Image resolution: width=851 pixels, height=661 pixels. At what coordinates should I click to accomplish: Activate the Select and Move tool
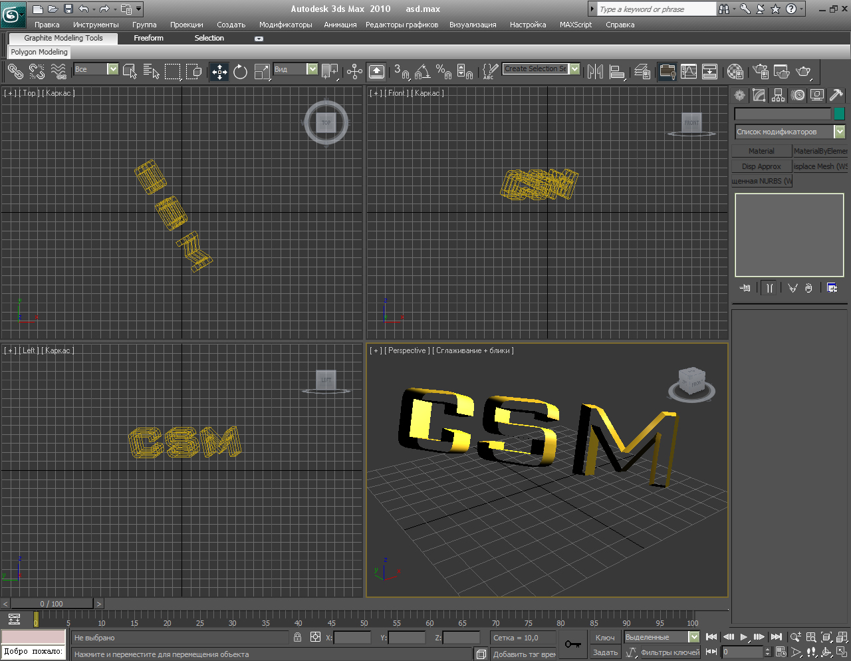(x=219, y=71)
